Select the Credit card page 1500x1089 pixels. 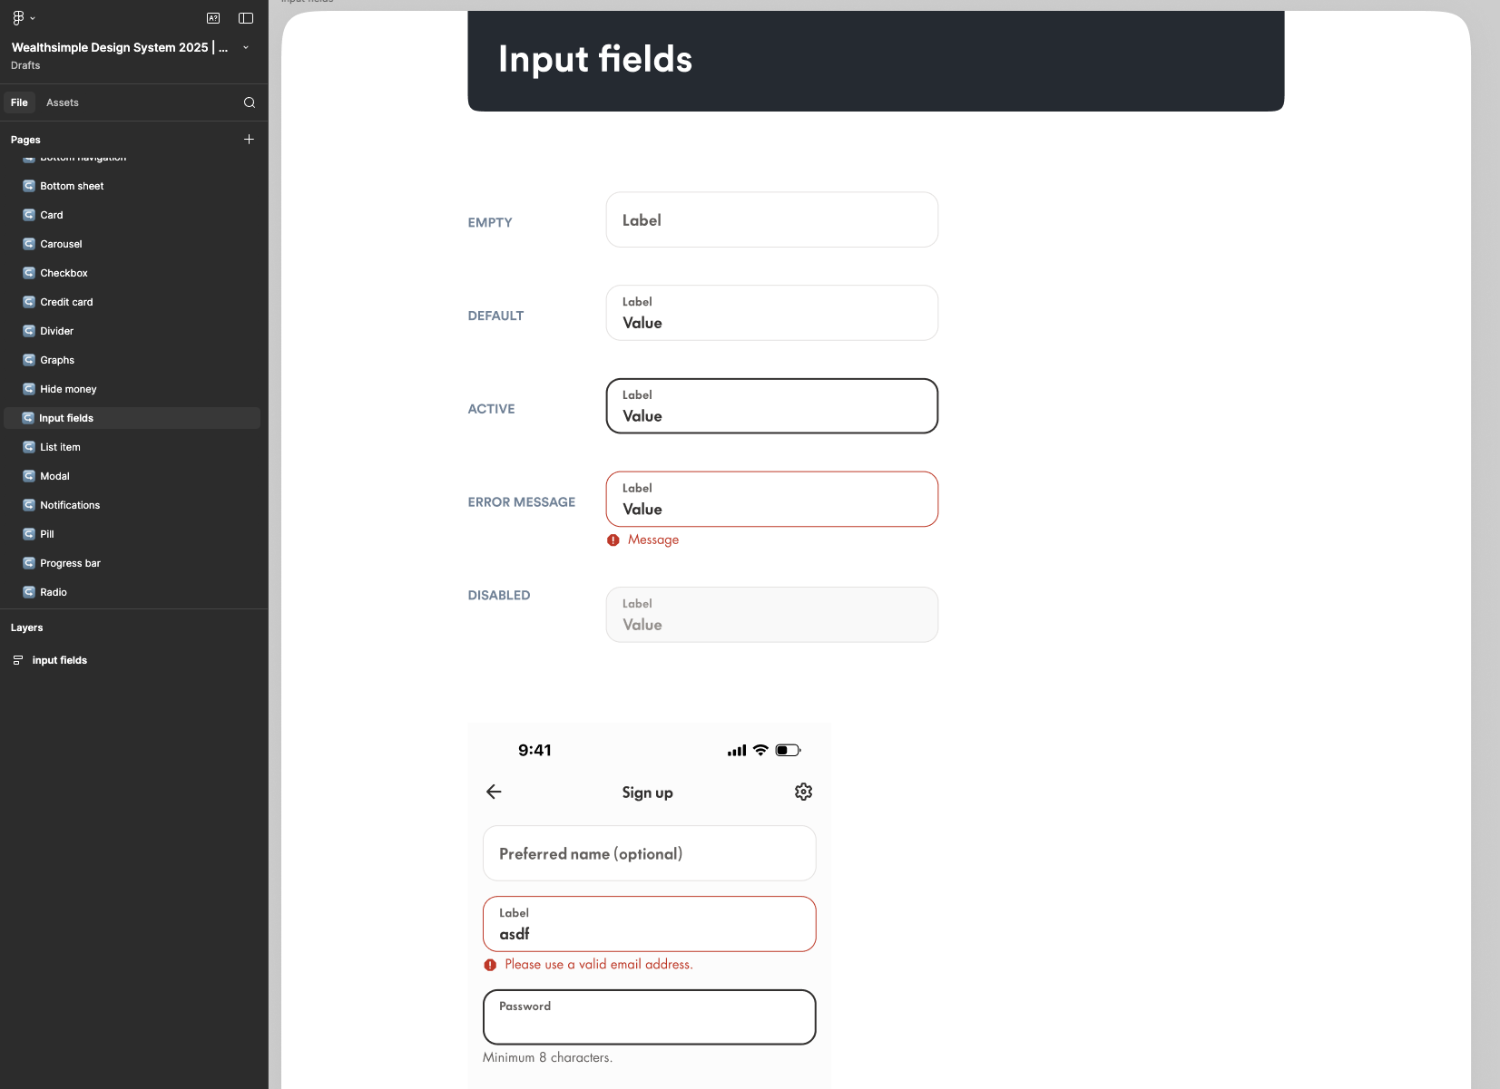(x=66, y=302)
